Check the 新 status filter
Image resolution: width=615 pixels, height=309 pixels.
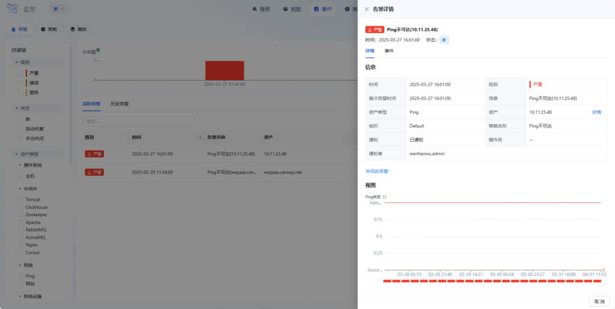coord(20,119)
